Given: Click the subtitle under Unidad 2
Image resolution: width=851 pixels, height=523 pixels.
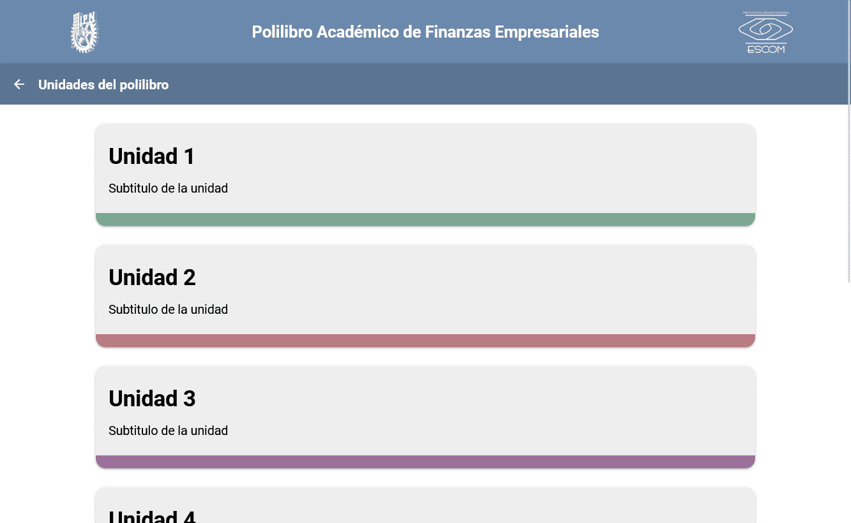Looking at the screenshot, I should click(168, 309).
